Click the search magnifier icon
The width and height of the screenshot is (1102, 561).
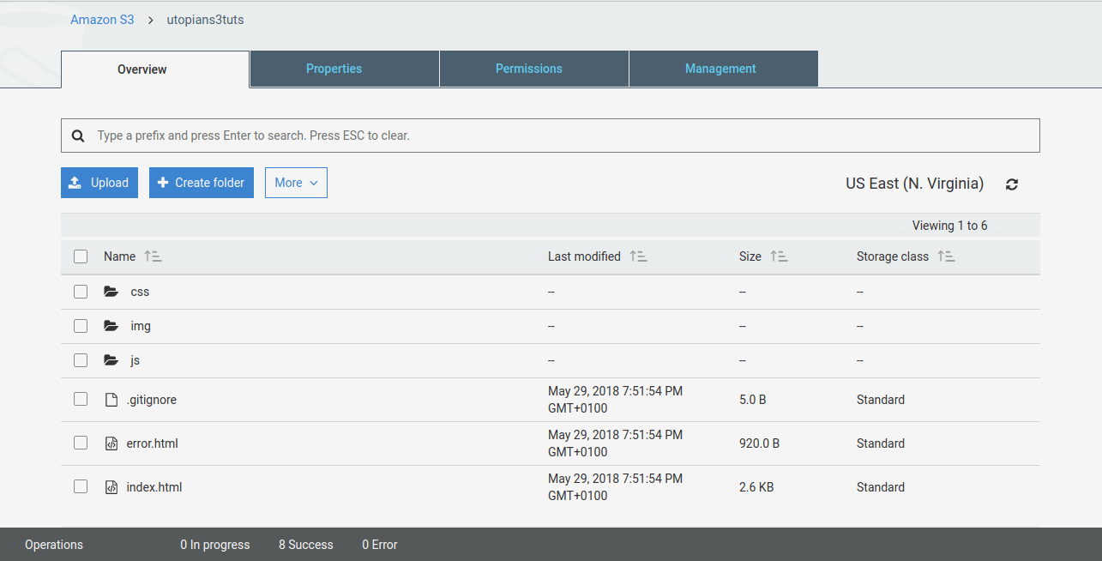(x=78, y=136)
